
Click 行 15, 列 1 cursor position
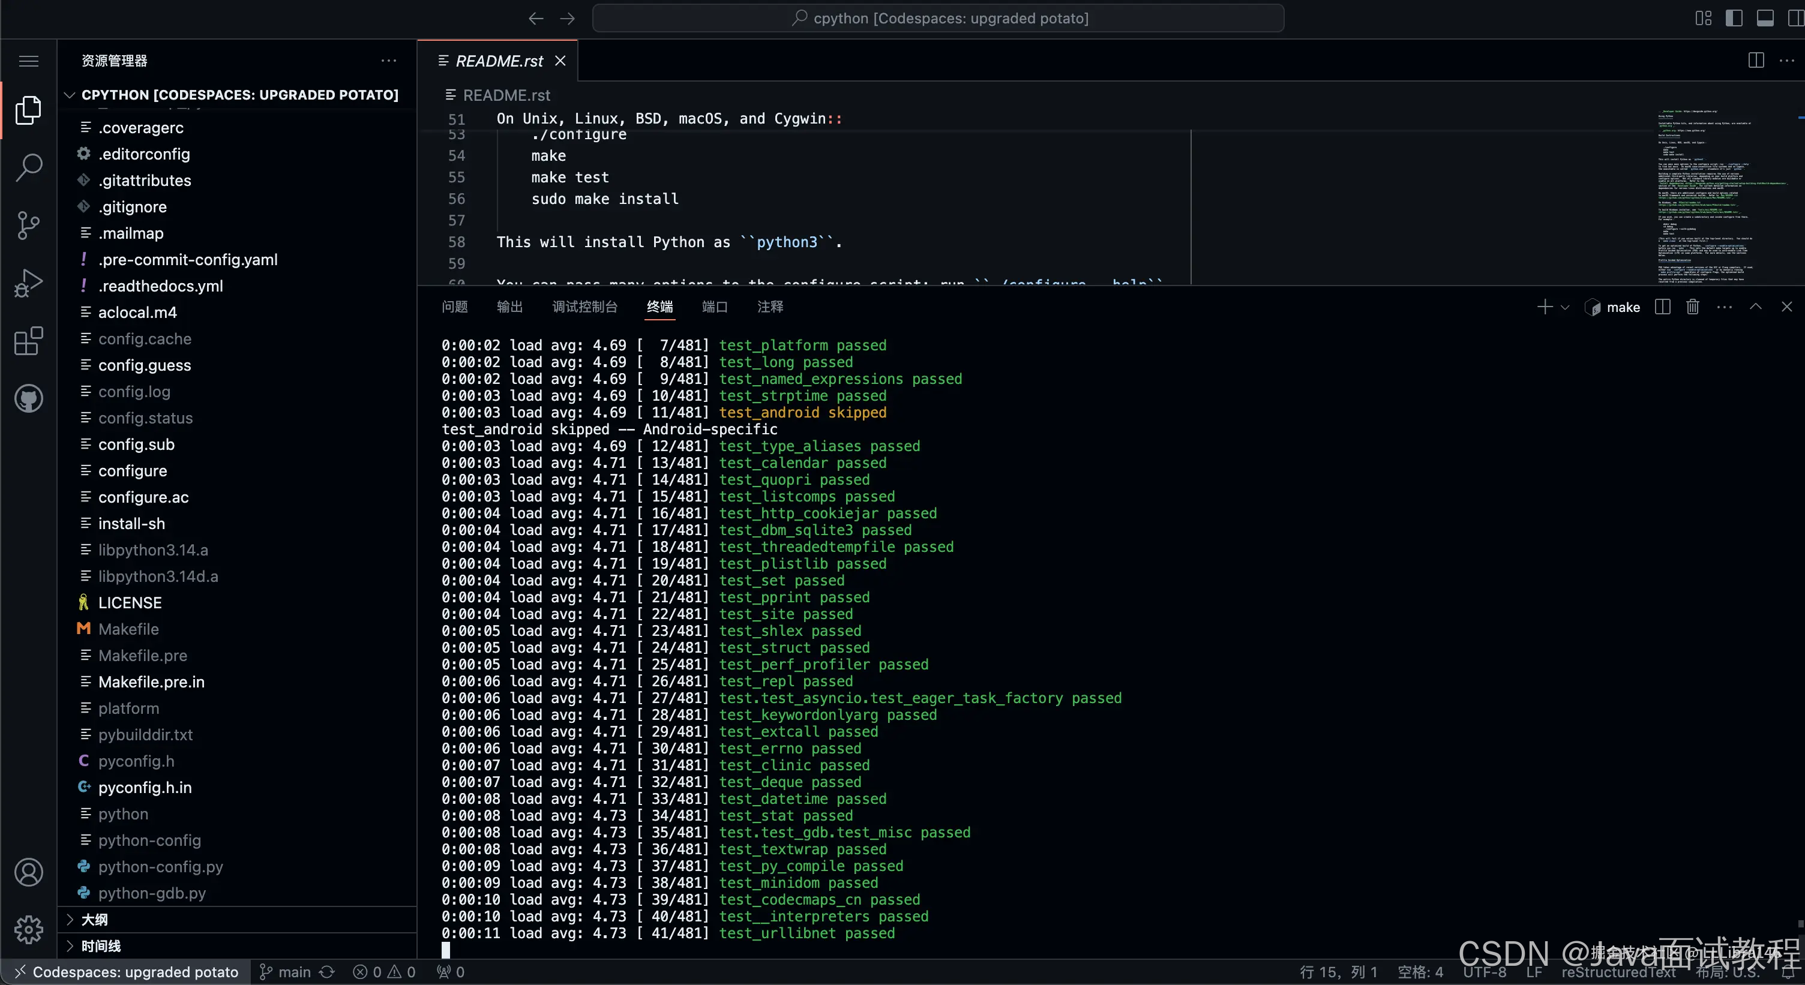tap(1338, 972)
